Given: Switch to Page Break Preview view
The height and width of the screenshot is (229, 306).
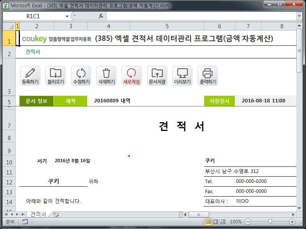Looking at the screenshot, I should point(223,222).
